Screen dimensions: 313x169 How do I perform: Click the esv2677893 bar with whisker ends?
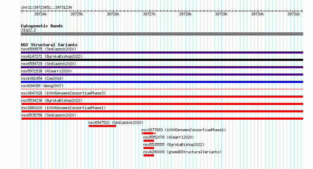pos(148,133)
